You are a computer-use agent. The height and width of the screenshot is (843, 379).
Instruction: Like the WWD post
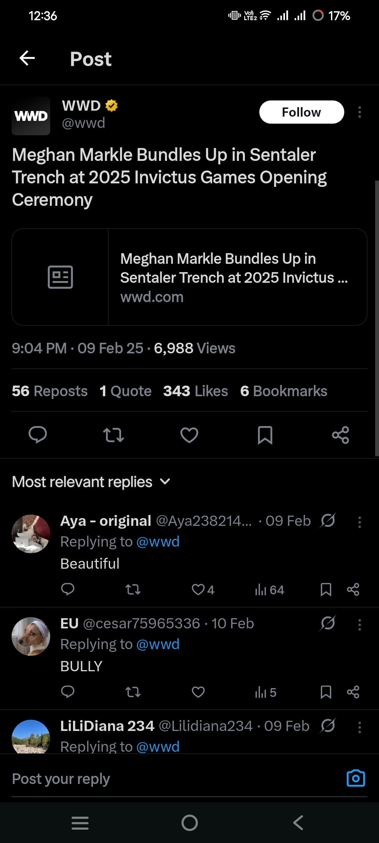189,435
